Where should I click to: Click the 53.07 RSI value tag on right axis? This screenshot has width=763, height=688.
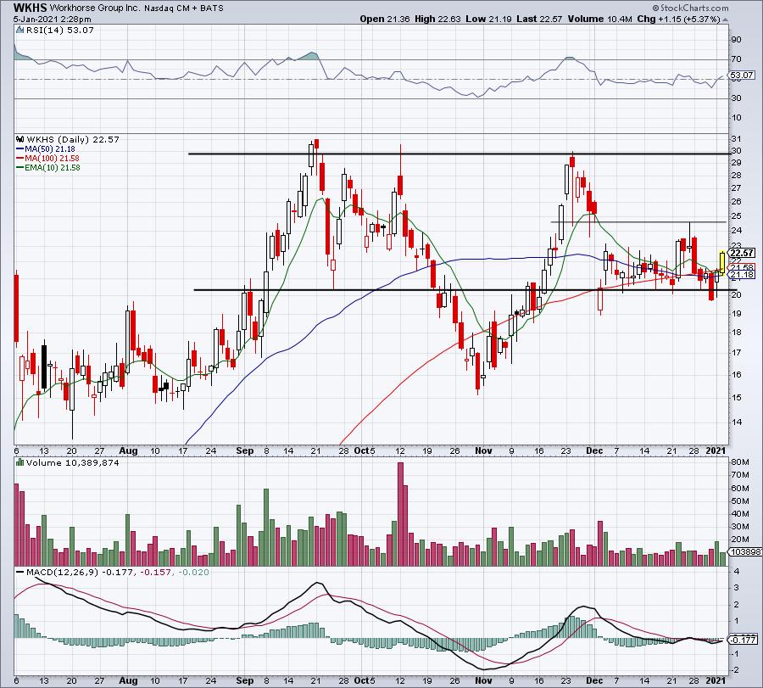742,75
